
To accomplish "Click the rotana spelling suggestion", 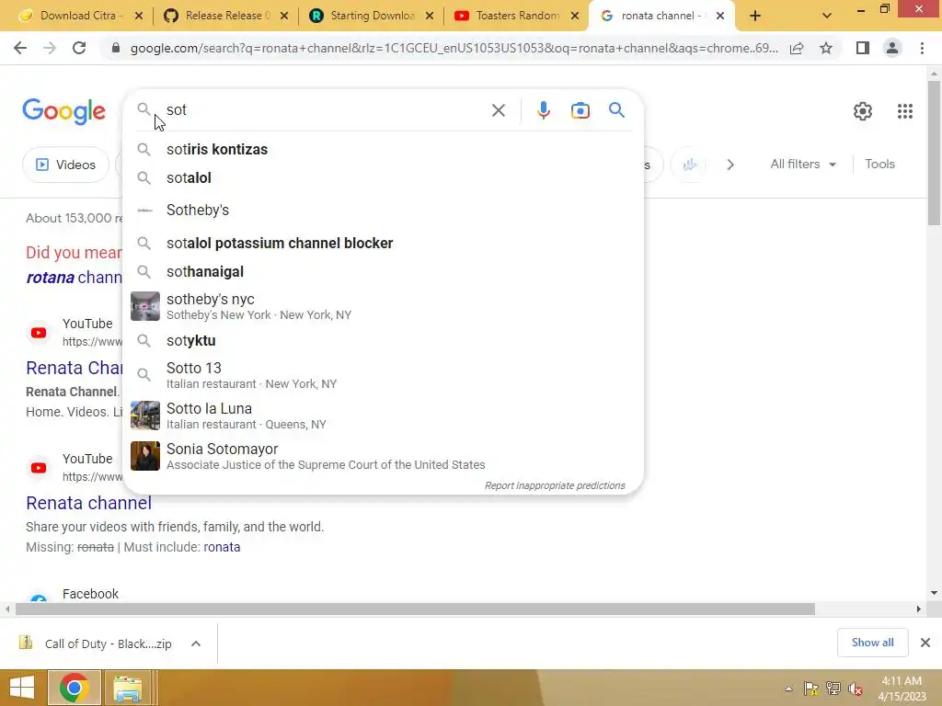I will [74, 278].
